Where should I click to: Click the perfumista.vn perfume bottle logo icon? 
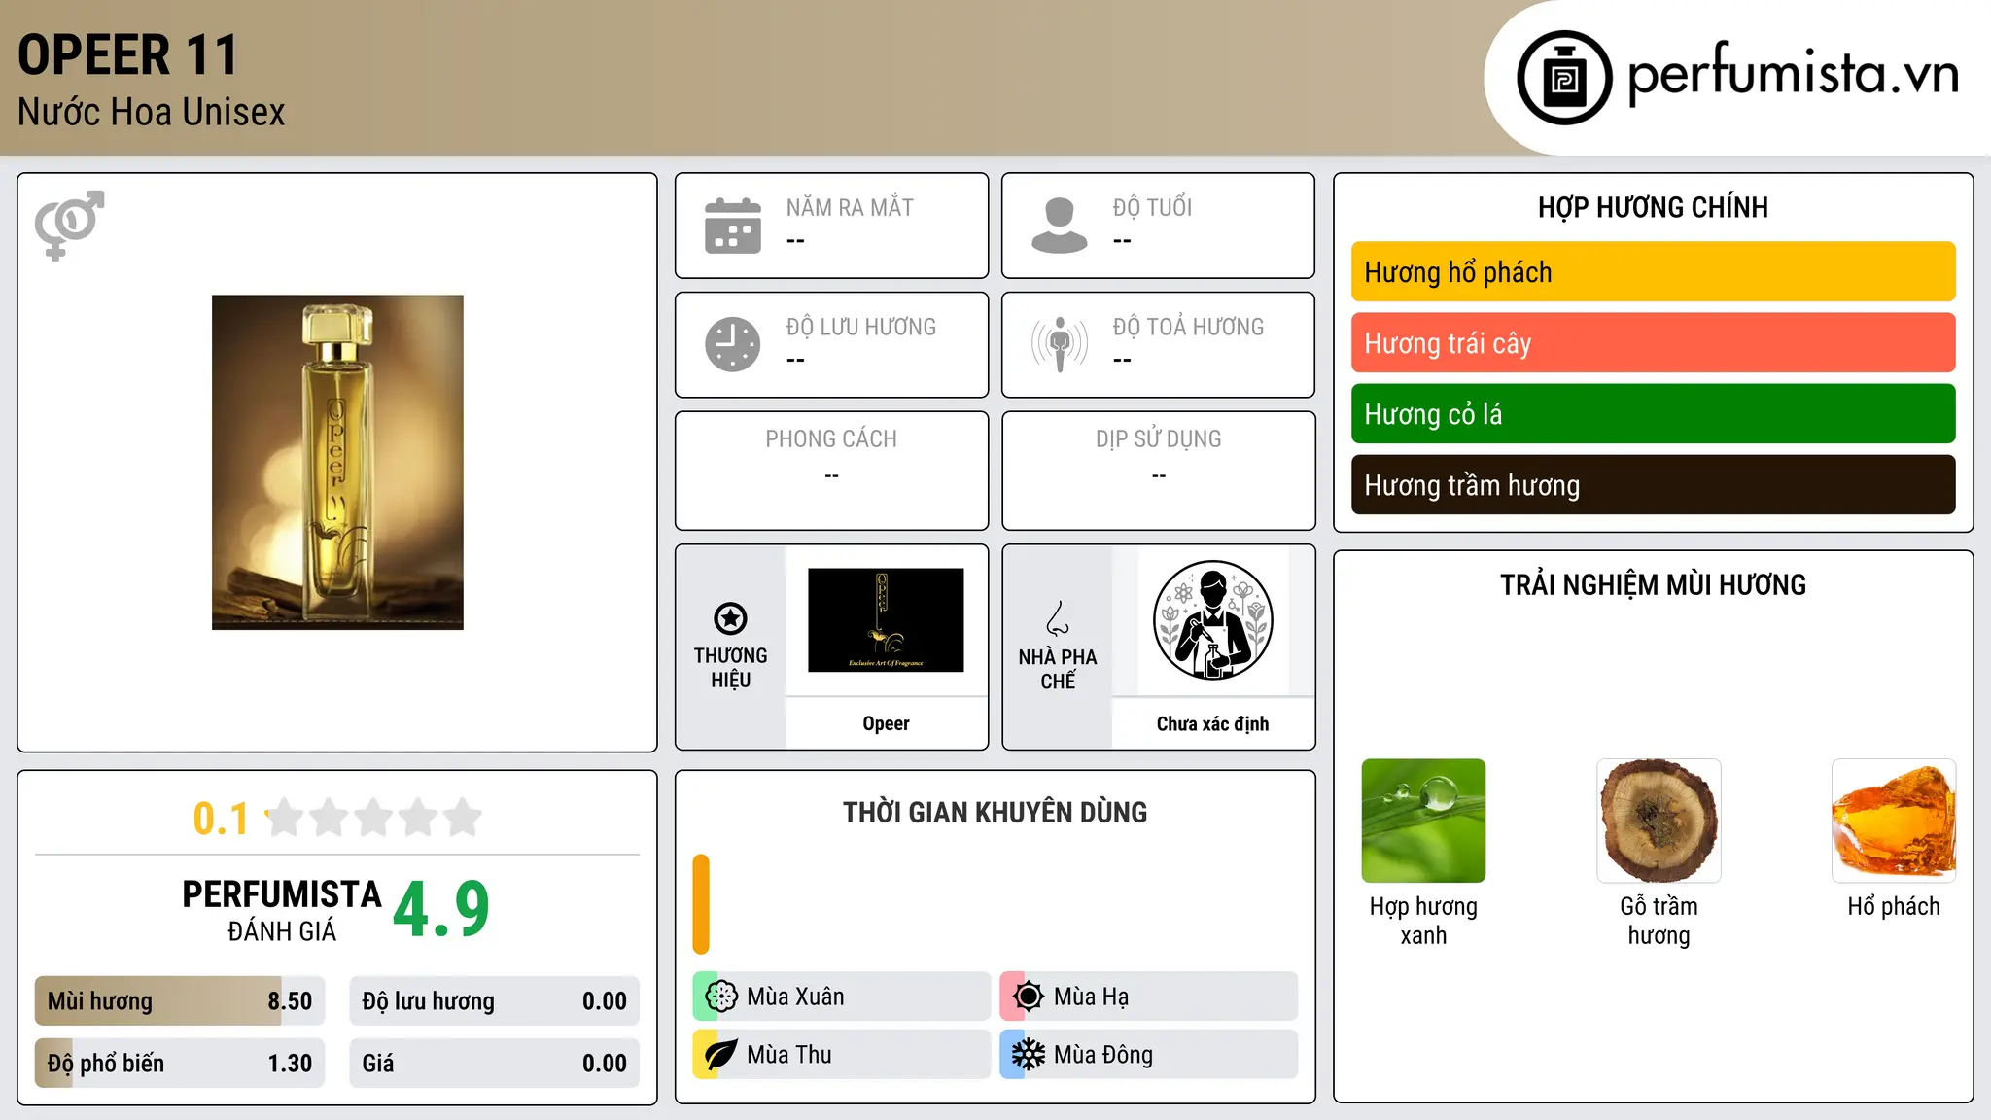[1564, 78]
